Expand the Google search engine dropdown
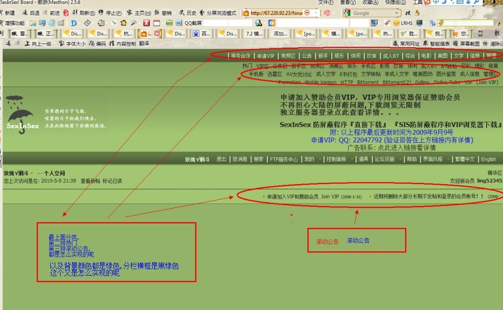 [x=397, y=13]
